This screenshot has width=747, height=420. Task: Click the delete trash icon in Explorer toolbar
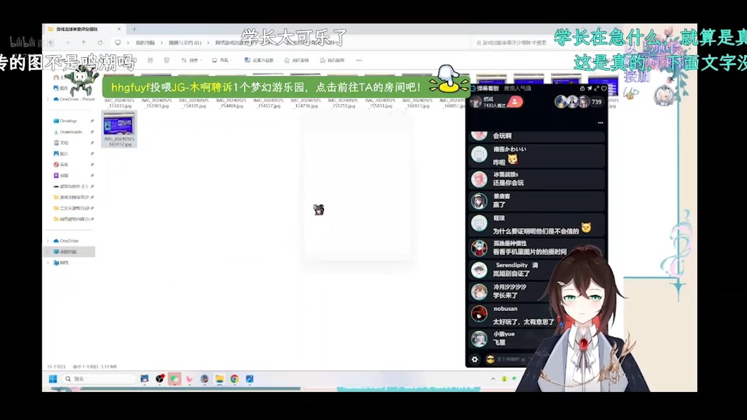pyautogui.click(x=166, y=60)
